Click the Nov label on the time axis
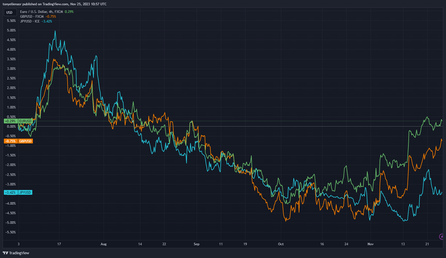This screenshot has width=446, height=258. [x=370, y=244]
